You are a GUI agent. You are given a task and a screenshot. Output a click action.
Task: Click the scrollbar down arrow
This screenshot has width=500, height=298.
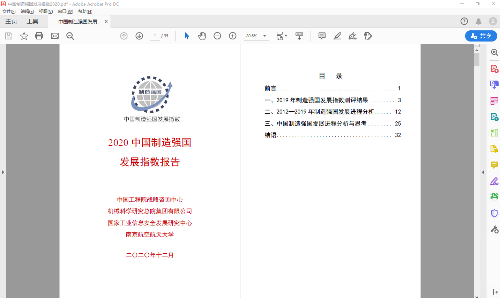tap(477, 296)
